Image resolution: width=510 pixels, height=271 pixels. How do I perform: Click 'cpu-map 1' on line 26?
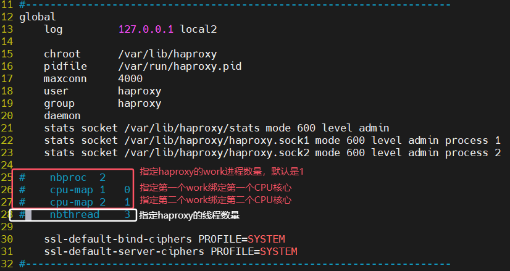click(x=78, y=190)
